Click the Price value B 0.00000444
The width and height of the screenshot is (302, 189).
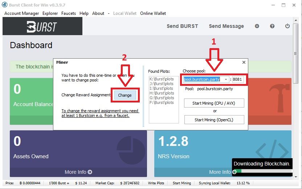[30, 183]
